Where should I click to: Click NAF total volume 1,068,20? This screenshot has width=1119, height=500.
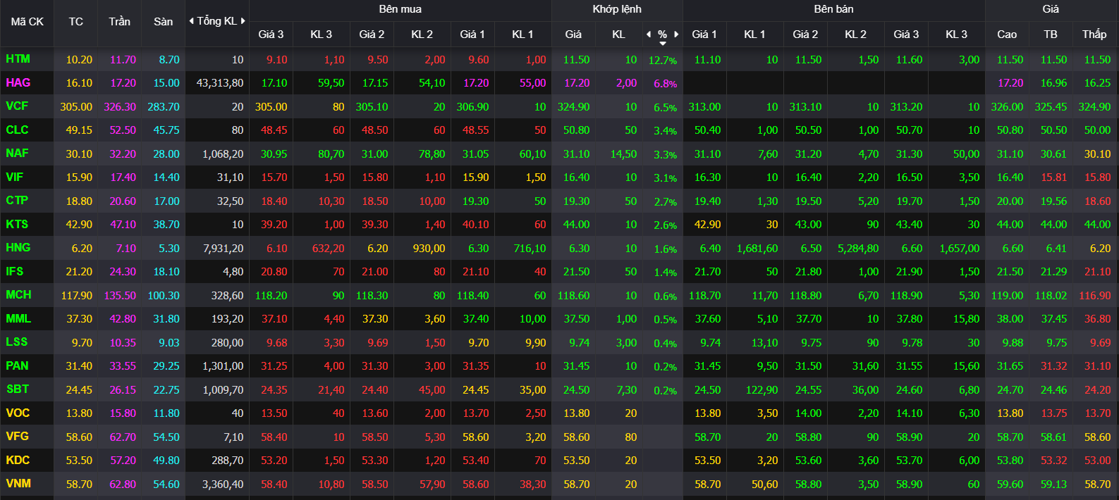click(x=223, y=154)
